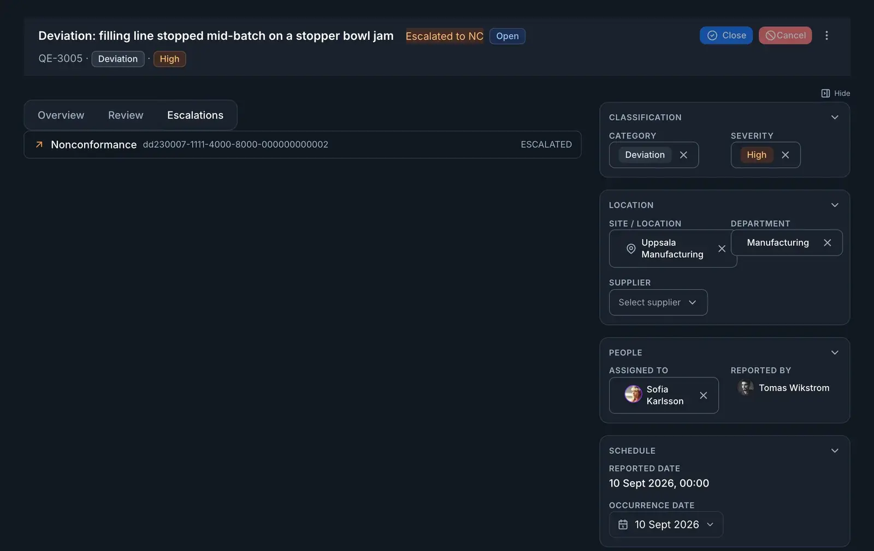
Task: Click the Tomas Wikstrom name
Action: click(794, 388)
